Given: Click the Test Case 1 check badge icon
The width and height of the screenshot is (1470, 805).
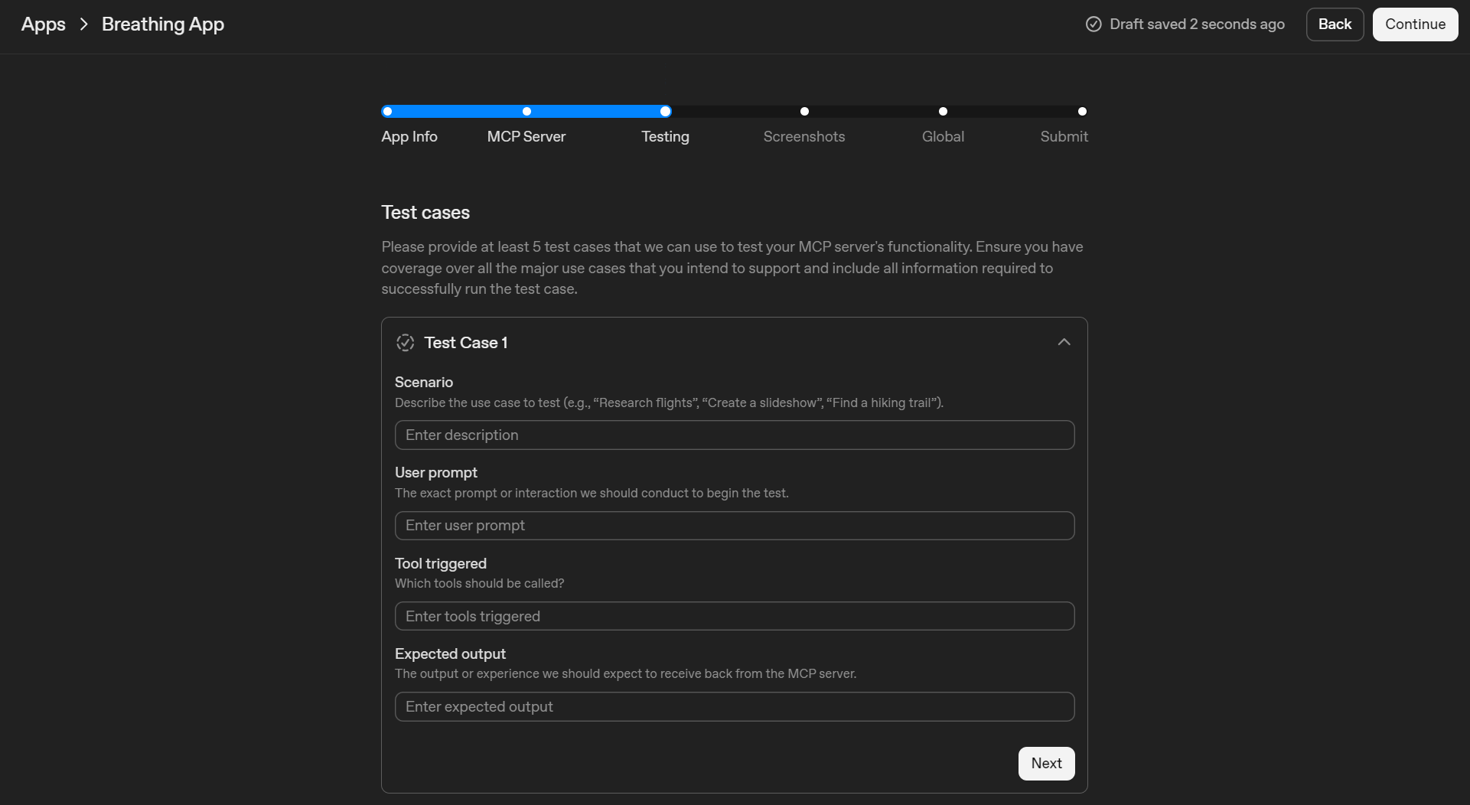Looking at the screenshot, I should click(x=405, y=343).
